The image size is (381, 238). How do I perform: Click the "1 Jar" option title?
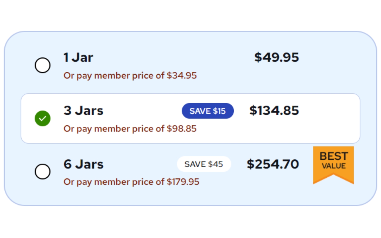point(78,57)
